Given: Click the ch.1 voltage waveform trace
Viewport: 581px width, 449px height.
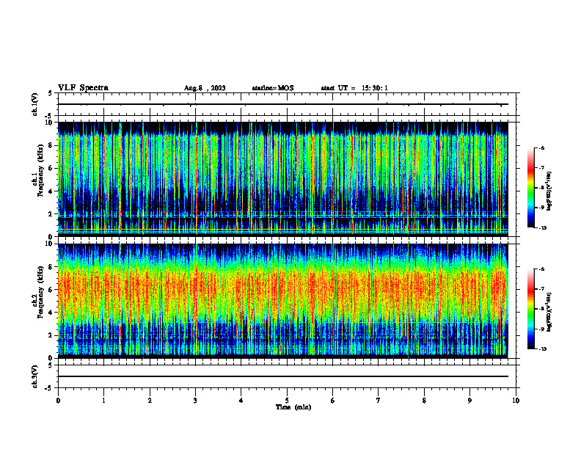Looking at the screenshot, I should [x=283, y=104].
